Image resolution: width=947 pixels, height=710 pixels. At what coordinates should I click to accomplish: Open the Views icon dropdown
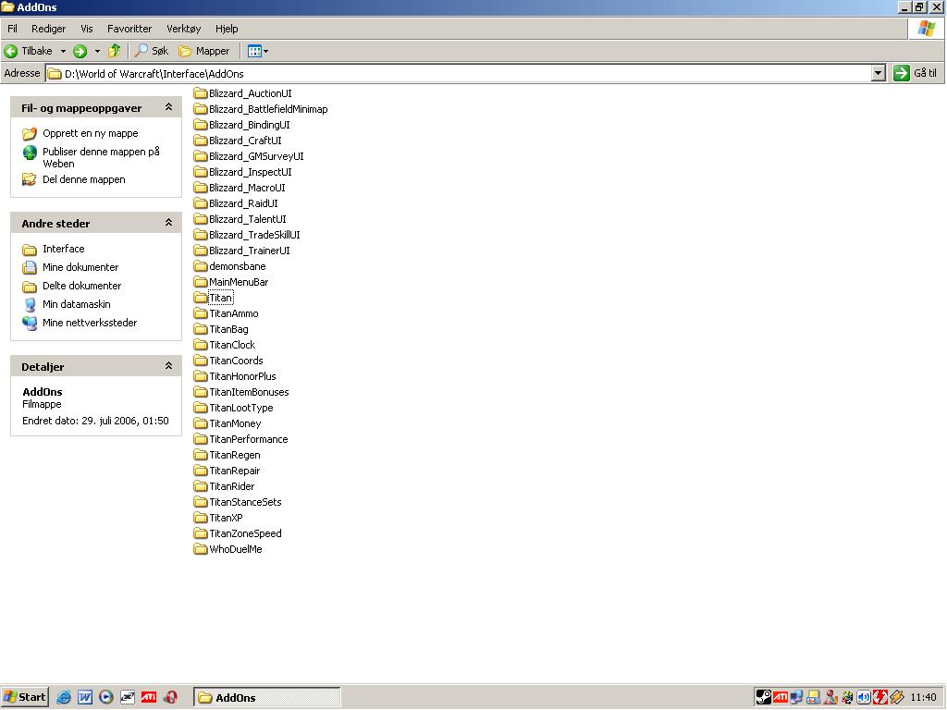coord(258,52)
